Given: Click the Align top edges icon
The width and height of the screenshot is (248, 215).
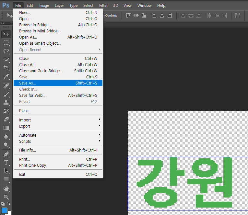Looking at the screenshot, I should [128, 16].
